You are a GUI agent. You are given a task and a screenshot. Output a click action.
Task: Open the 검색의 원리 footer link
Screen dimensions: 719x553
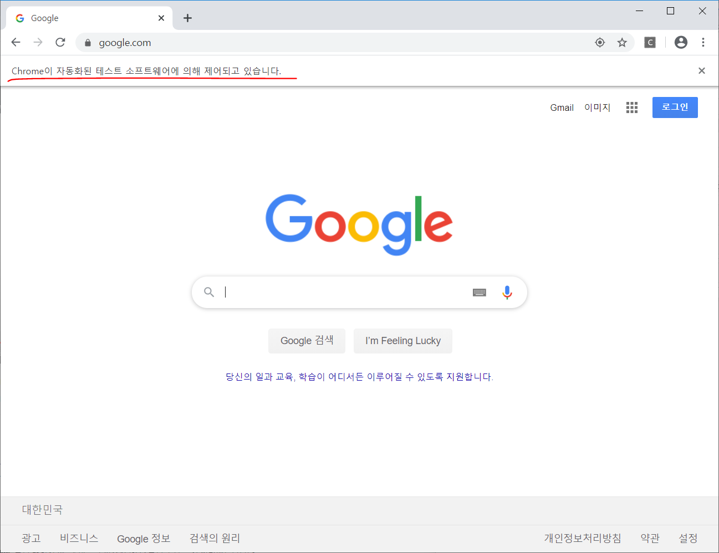[215, 539]
